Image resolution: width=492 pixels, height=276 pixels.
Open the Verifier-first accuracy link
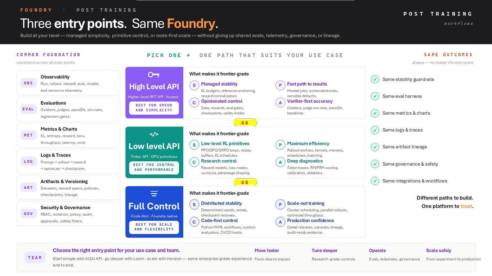click(310, 101)
